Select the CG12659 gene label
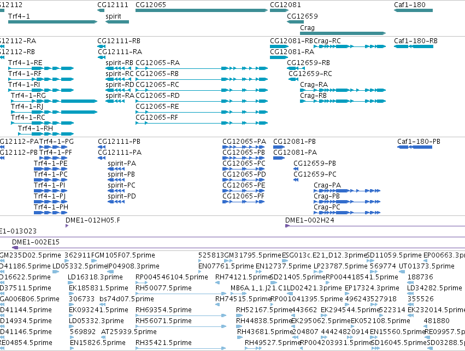The height and width of the screenshot is (351, 465). coord(302,16)
